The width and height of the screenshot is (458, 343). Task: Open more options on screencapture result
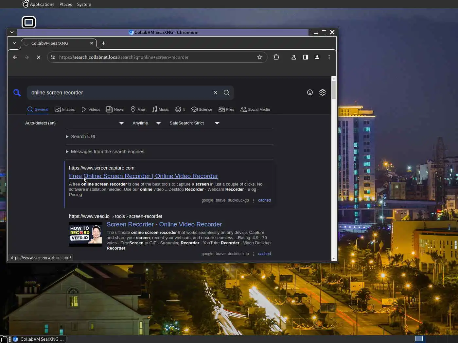(x=254, y=201)
